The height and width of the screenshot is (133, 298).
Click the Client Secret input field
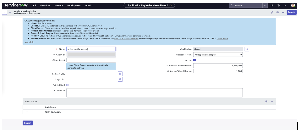pos(91,60)
